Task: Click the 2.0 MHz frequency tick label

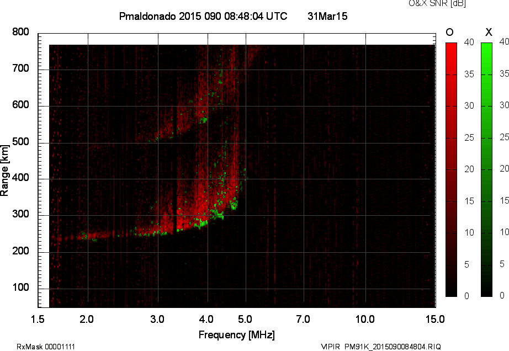Action: point(87,319)
